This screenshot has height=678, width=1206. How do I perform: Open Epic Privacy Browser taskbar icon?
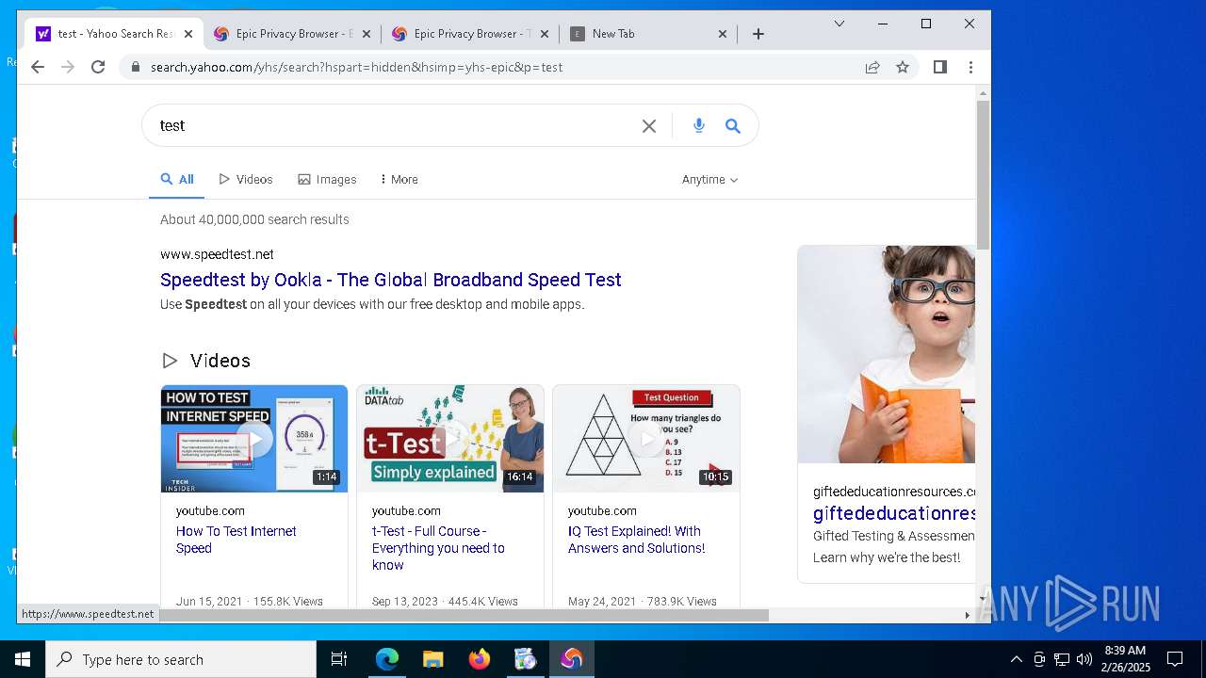[572, 659]
